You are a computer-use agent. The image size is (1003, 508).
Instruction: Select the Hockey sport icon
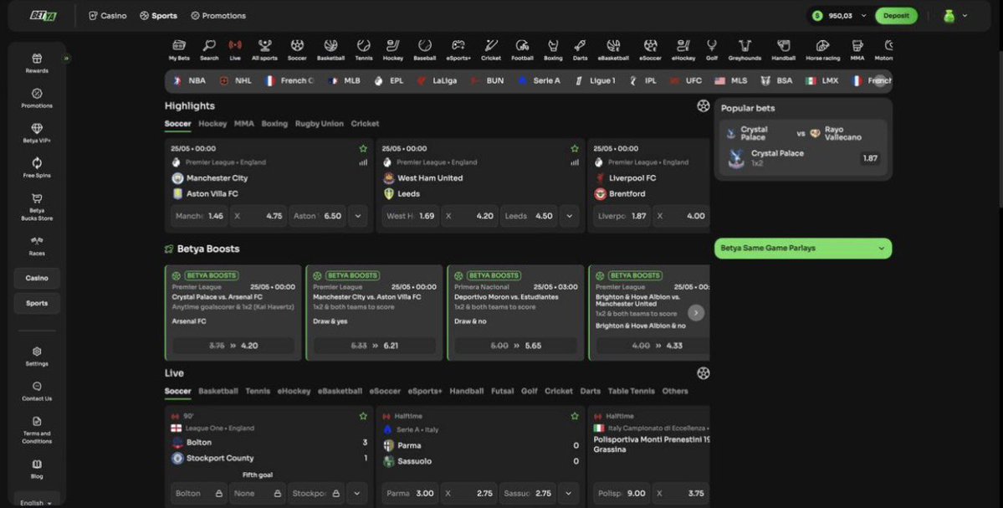coord(393,50)
